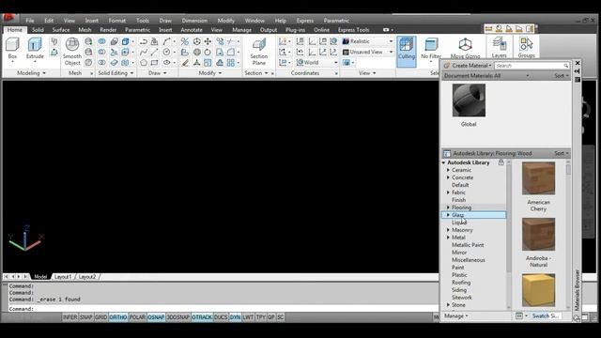This screenshot has width=601, height=338.
Task: Expand the Modify panel flyout
Action: pos(210,73)
